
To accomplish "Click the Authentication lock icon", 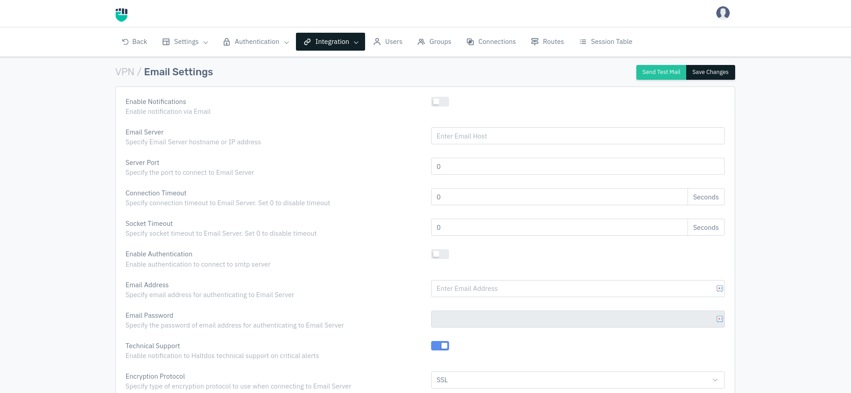I will tap(227, 42).
